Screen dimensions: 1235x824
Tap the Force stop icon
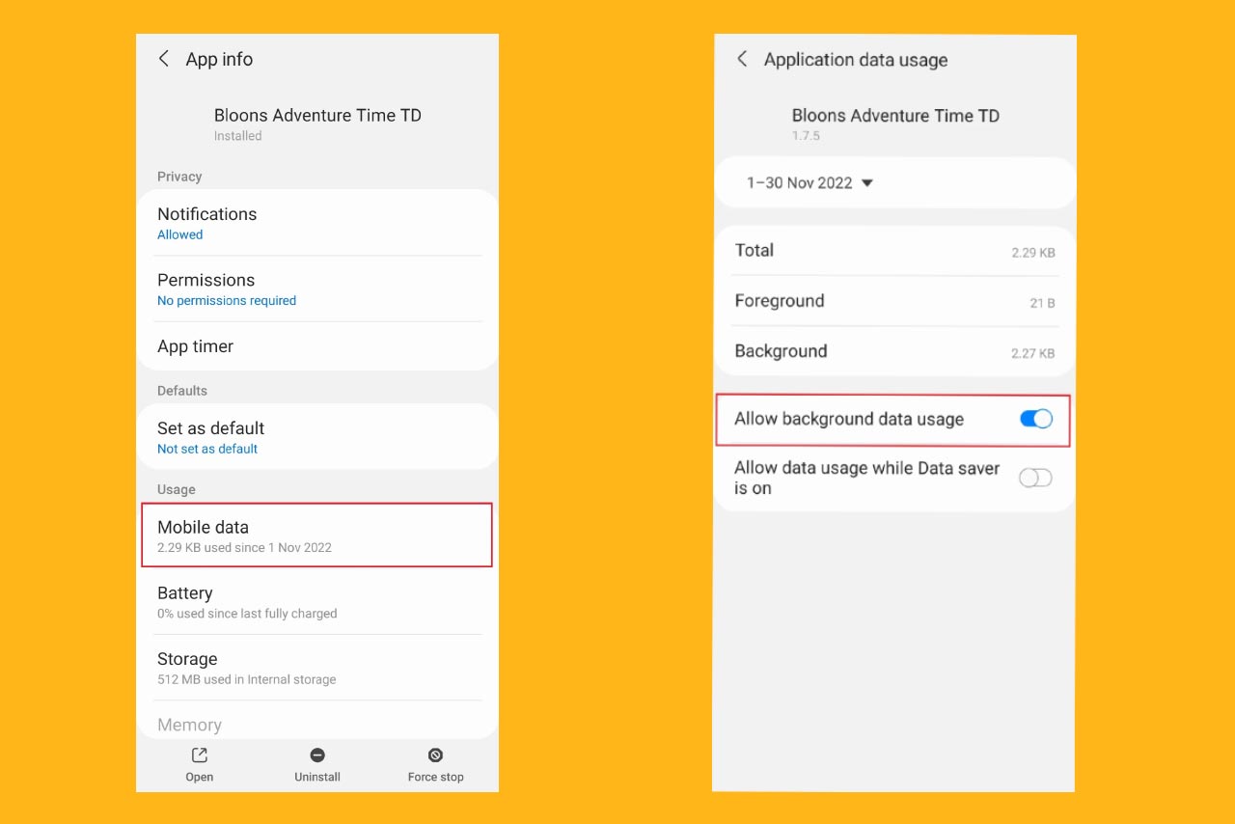click(x=435, y=755)
